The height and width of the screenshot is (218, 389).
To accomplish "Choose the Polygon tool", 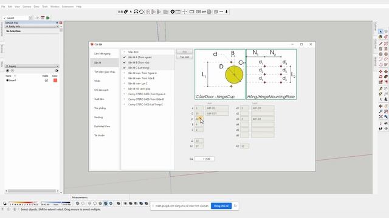I will click(x=386, y=54).
